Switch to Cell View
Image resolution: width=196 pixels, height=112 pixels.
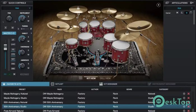[x=105, y=78]
